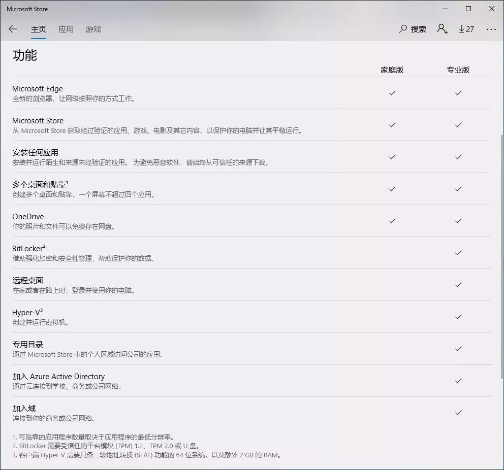Viewport: 504px width, 470px height.
Task: Click the 专业版 checkmark for 加入域
Action: click(x=458, y=413)
